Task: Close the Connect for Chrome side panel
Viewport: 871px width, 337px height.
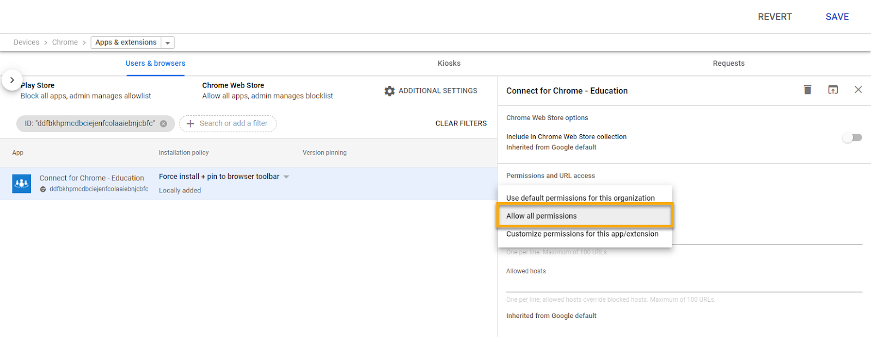Action: coord(858,90)
